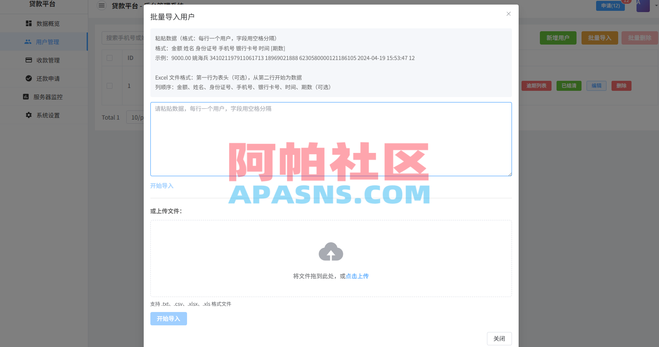The height and width of the screenshot is (347, 659).
Task: Click the 点击上传 link
Action: (357, 276)
